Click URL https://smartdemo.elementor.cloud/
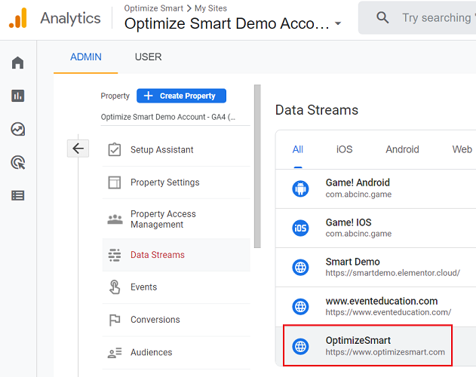 393,273
